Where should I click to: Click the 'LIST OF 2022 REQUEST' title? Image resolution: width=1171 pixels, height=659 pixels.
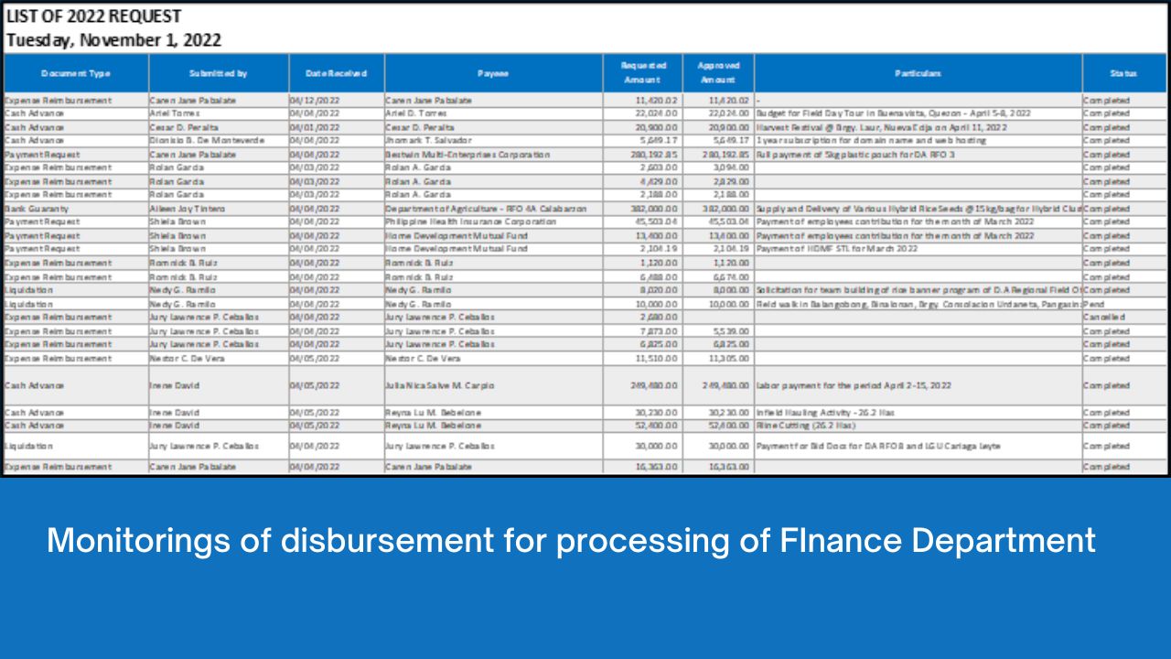[93, 16]
